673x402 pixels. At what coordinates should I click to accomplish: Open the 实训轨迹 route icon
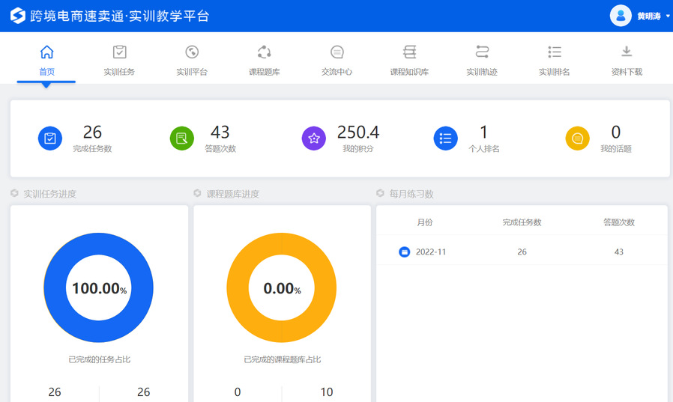(x=482, y=52)
